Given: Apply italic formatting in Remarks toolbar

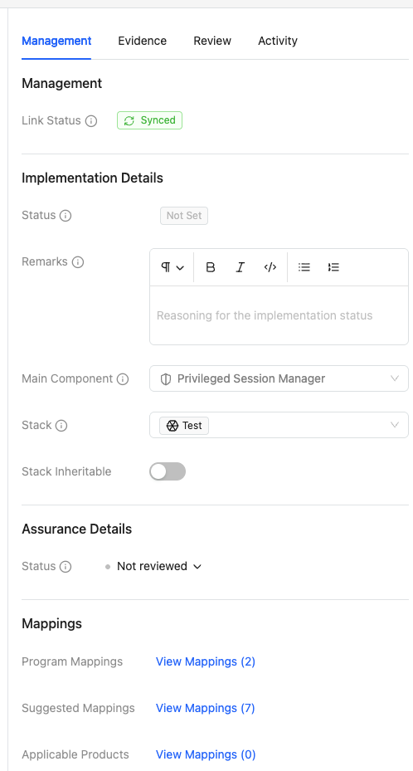Looking at the screenshot, I should tap(241, 267).
